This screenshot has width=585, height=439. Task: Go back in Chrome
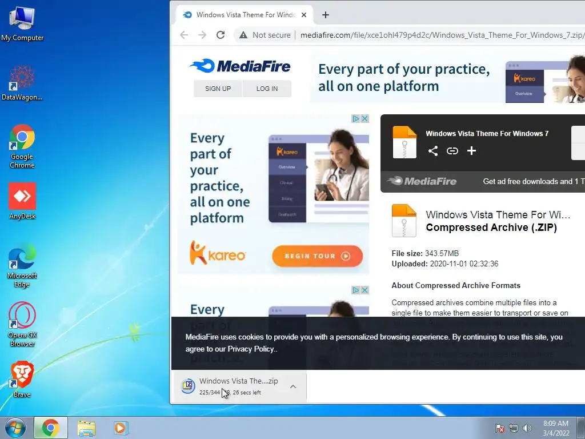[x=184, y=35]
